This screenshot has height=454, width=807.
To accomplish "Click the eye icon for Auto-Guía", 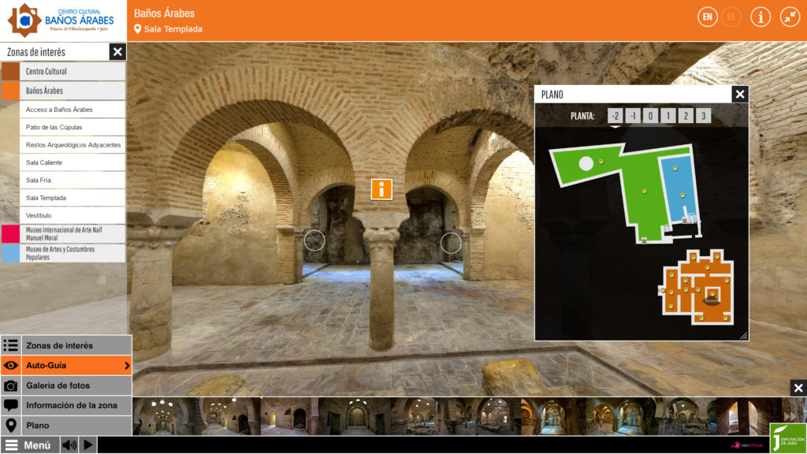I will coord(11,366).
